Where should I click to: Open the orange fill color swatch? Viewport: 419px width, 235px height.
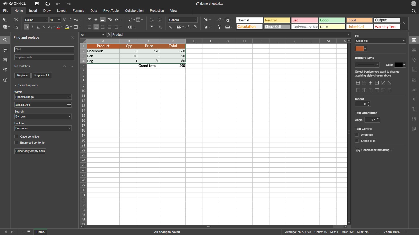pos(361,49)
